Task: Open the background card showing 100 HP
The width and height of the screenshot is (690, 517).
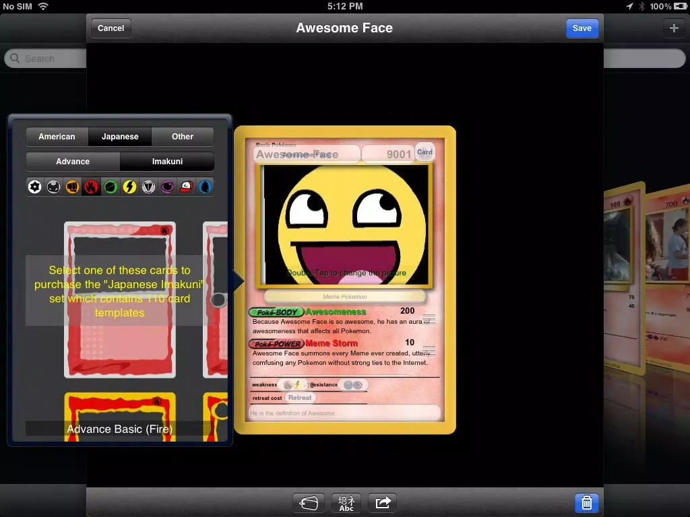Action: 624,279
